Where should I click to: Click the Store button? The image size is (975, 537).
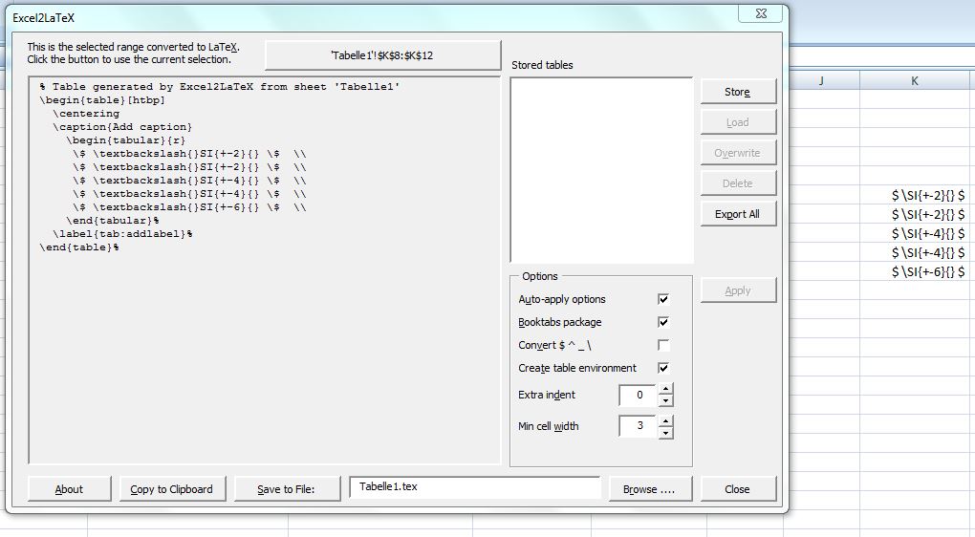point(738,92)
